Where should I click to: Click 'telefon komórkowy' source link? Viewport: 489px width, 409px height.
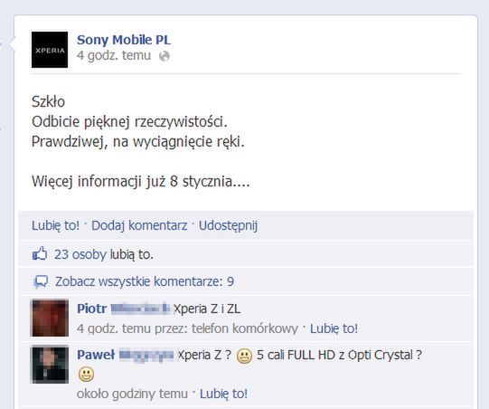[245, 328]
